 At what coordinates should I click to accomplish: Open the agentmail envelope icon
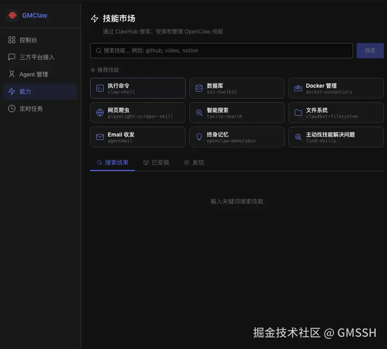pyautogui.click(x=100, y=137)
